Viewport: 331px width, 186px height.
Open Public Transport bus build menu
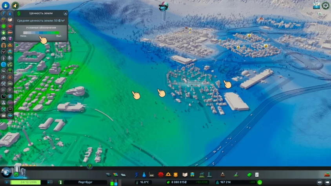click(x=192, y=175)
